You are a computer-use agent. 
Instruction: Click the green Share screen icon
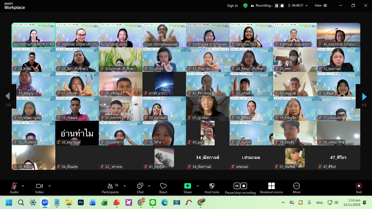coord(188,186)
